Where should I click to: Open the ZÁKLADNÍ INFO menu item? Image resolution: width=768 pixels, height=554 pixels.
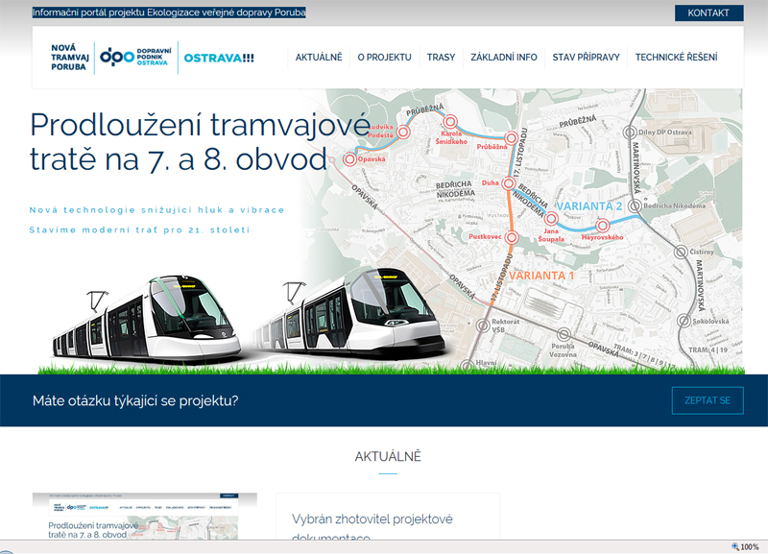(503, 58)
